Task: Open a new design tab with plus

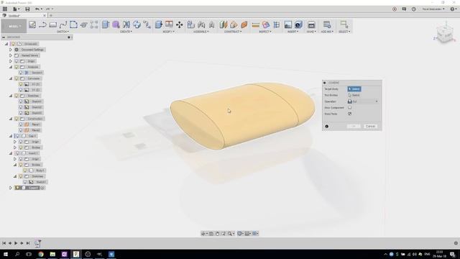Action: (x=51, y=15)
